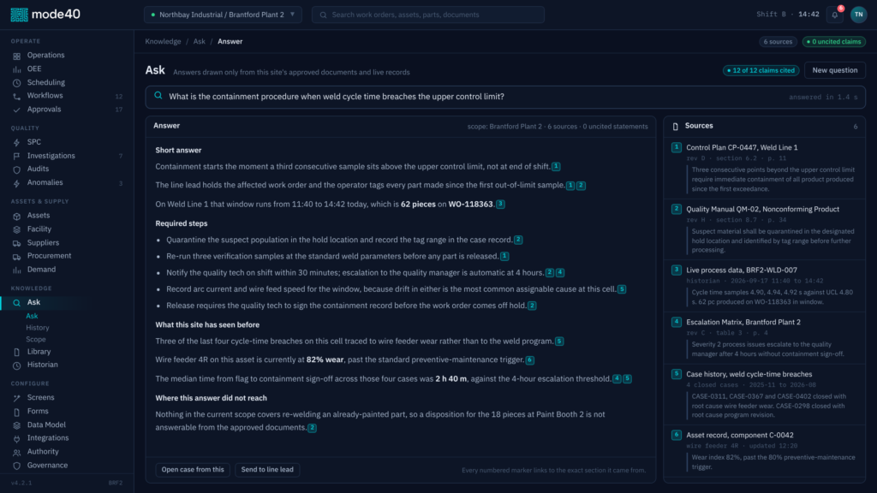The image size is (877, 493).
Task: Click the mode40 logo icon
Action: [19, 15]
